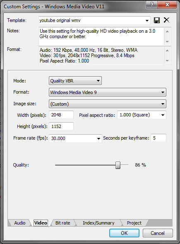Click the Cancel button
The height and width of the screenshot is (244, 180).
point(158,233)
